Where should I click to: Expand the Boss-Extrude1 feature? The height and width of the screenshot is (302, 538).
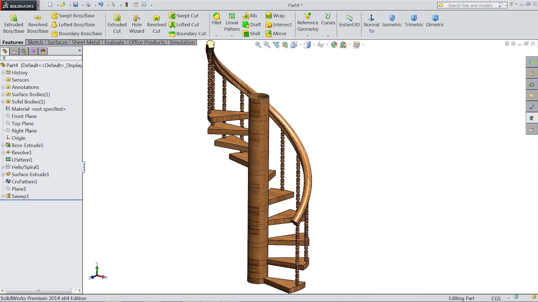pos(3,145)
